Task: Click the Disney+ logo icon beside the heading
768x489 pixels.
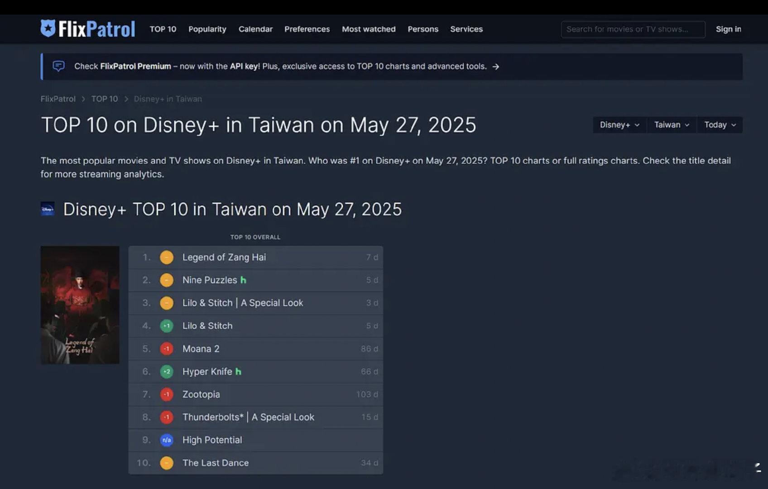Action: pyautogui.click(x=48, y=209)
